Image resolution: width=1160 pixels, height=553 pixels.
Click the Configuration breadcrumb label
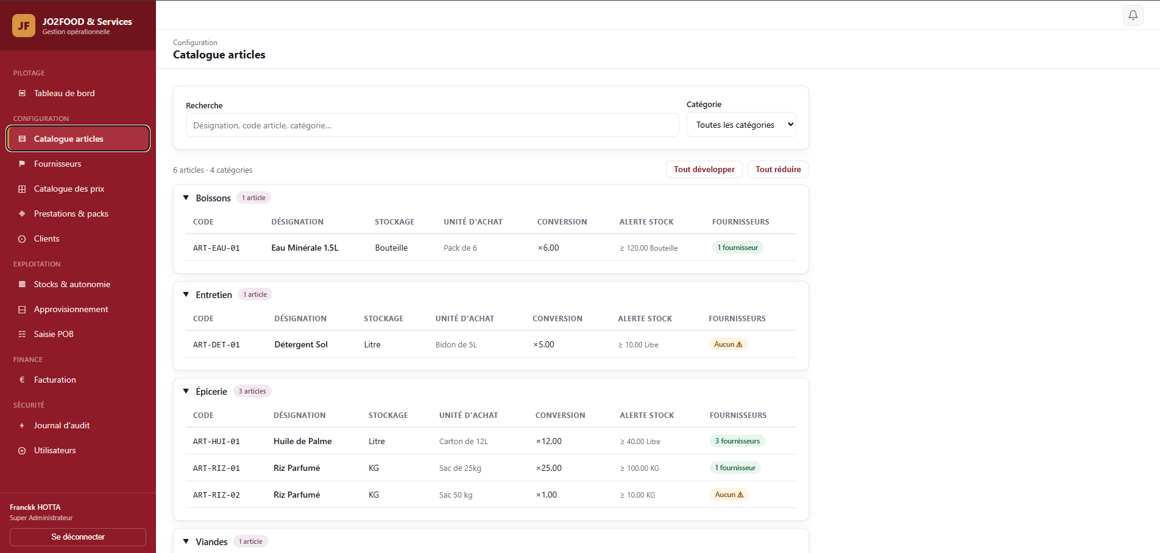pos(195,43)
